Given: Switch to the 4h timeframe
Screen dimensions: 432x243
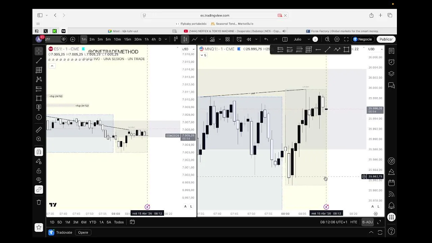Looking at the screenshot, I should click(x=154, y=39).
